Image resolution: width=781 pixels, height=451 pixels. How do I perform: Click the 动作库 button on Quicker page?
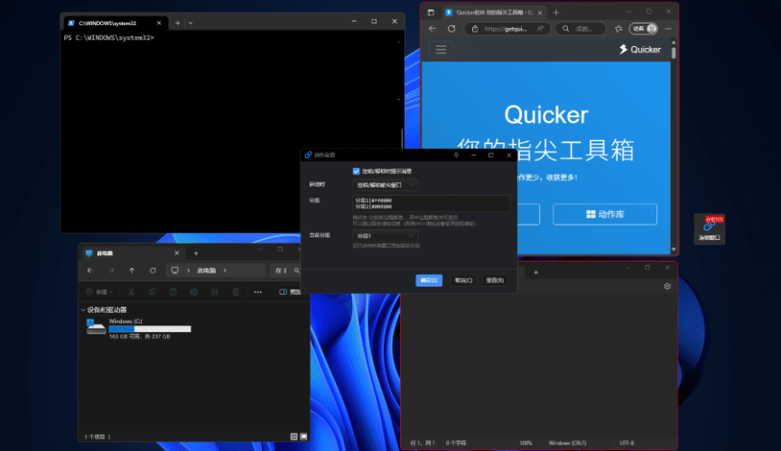605,214
